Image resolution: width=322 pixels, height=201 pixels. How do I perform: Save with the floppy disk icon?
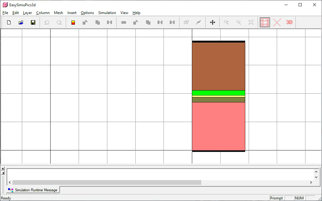[33, 22]
